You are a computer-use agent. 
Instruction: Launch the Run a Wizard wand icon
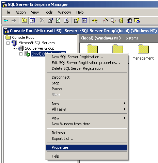pyautogui.click(x=106, y=20)
